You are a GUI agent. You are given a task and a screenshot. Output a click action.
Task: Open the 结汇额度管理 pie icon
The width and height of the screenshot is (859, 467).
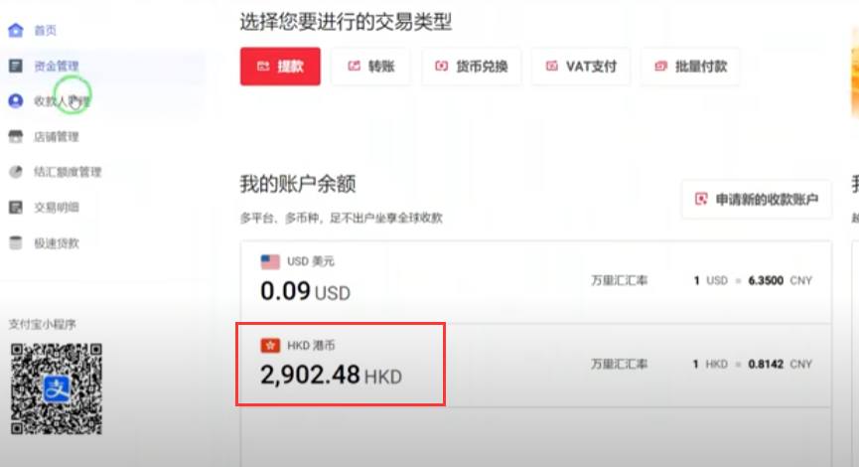[15, 172]
